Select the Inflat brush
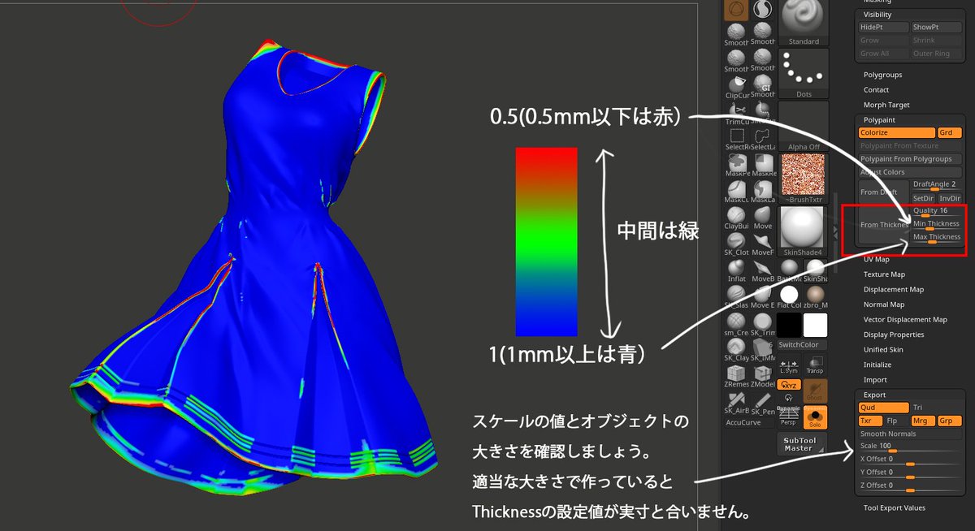Screen dimensions: 975x531 tap(737, 270)
